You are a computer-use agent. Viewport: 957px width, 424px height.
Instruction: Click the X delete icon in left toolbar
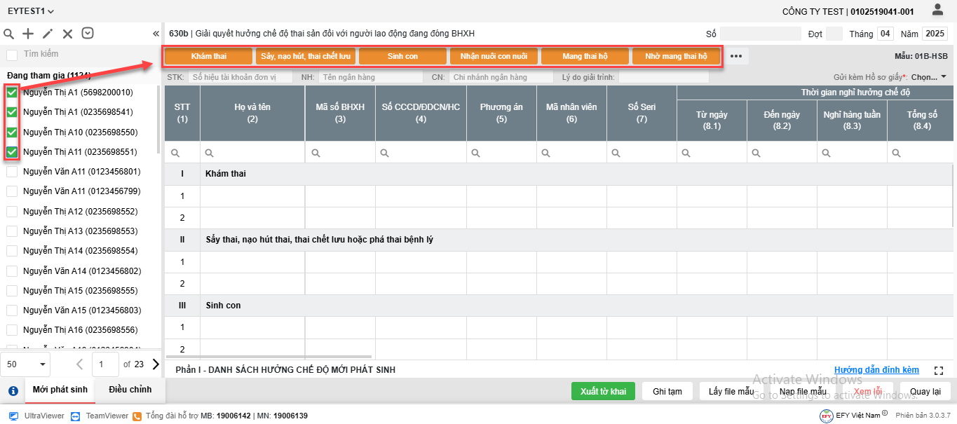[67, 34]
